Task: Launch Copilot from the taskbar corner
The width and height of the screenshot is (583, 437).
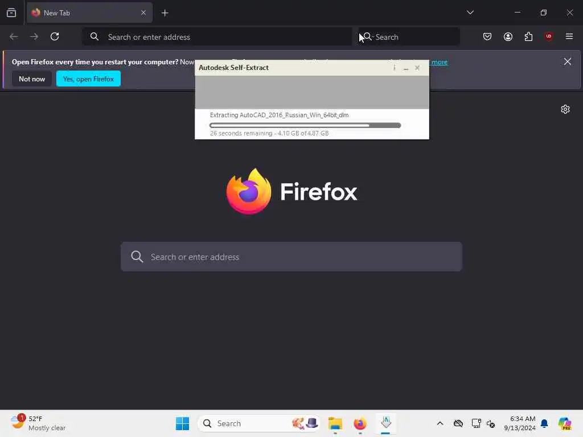Action: point(564,423)
